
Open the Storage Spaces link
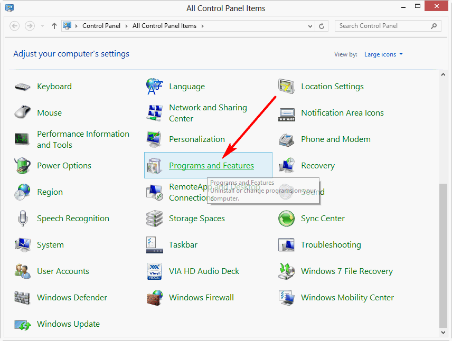tap(197, 219)
